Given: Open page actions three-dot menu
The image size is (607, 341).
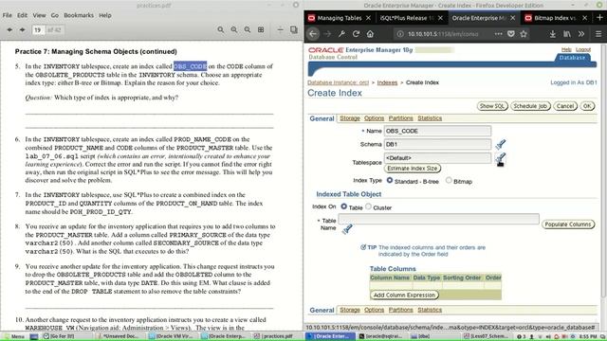Looking at the screenshot, I should tap(498, 34).
